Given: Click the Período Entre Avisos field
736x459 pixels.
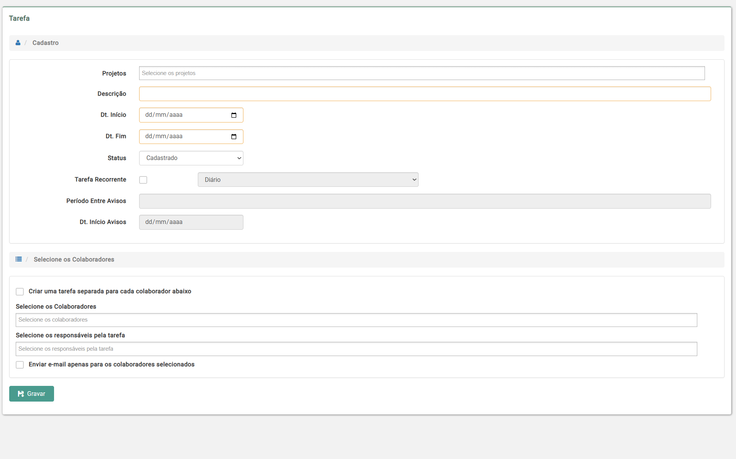Looking at the screenshot, I should pos(425,201).
